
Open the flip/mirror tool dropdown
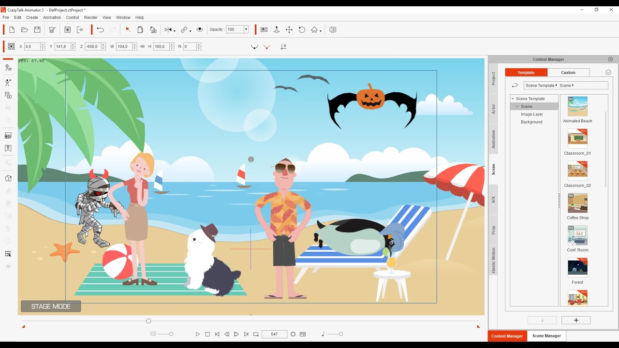pyautogui.click(x=174, y=30)
